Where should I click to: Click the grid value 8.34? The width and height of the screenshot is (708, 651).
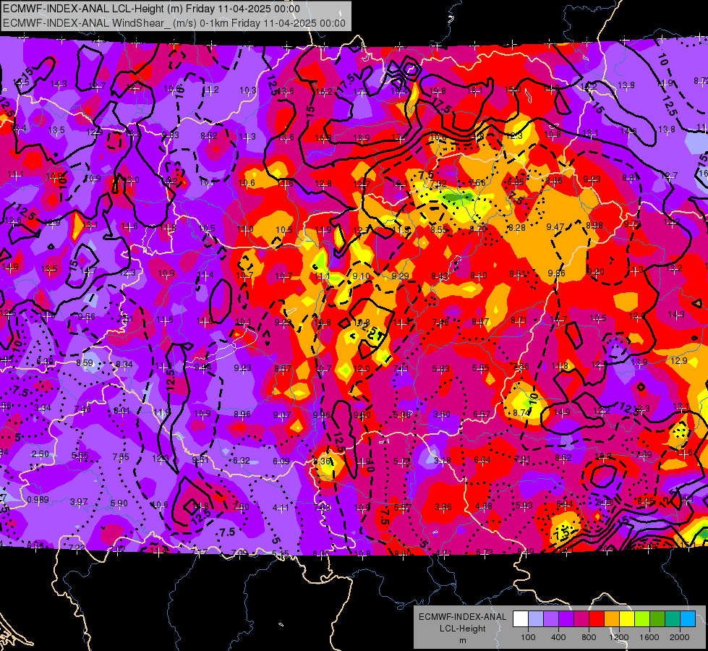tap(124, 364)
